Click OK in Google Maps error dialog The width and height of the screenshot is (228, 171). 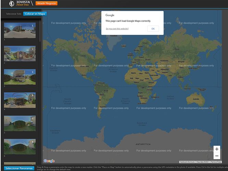pyautogui.click(x=153, y=29)
